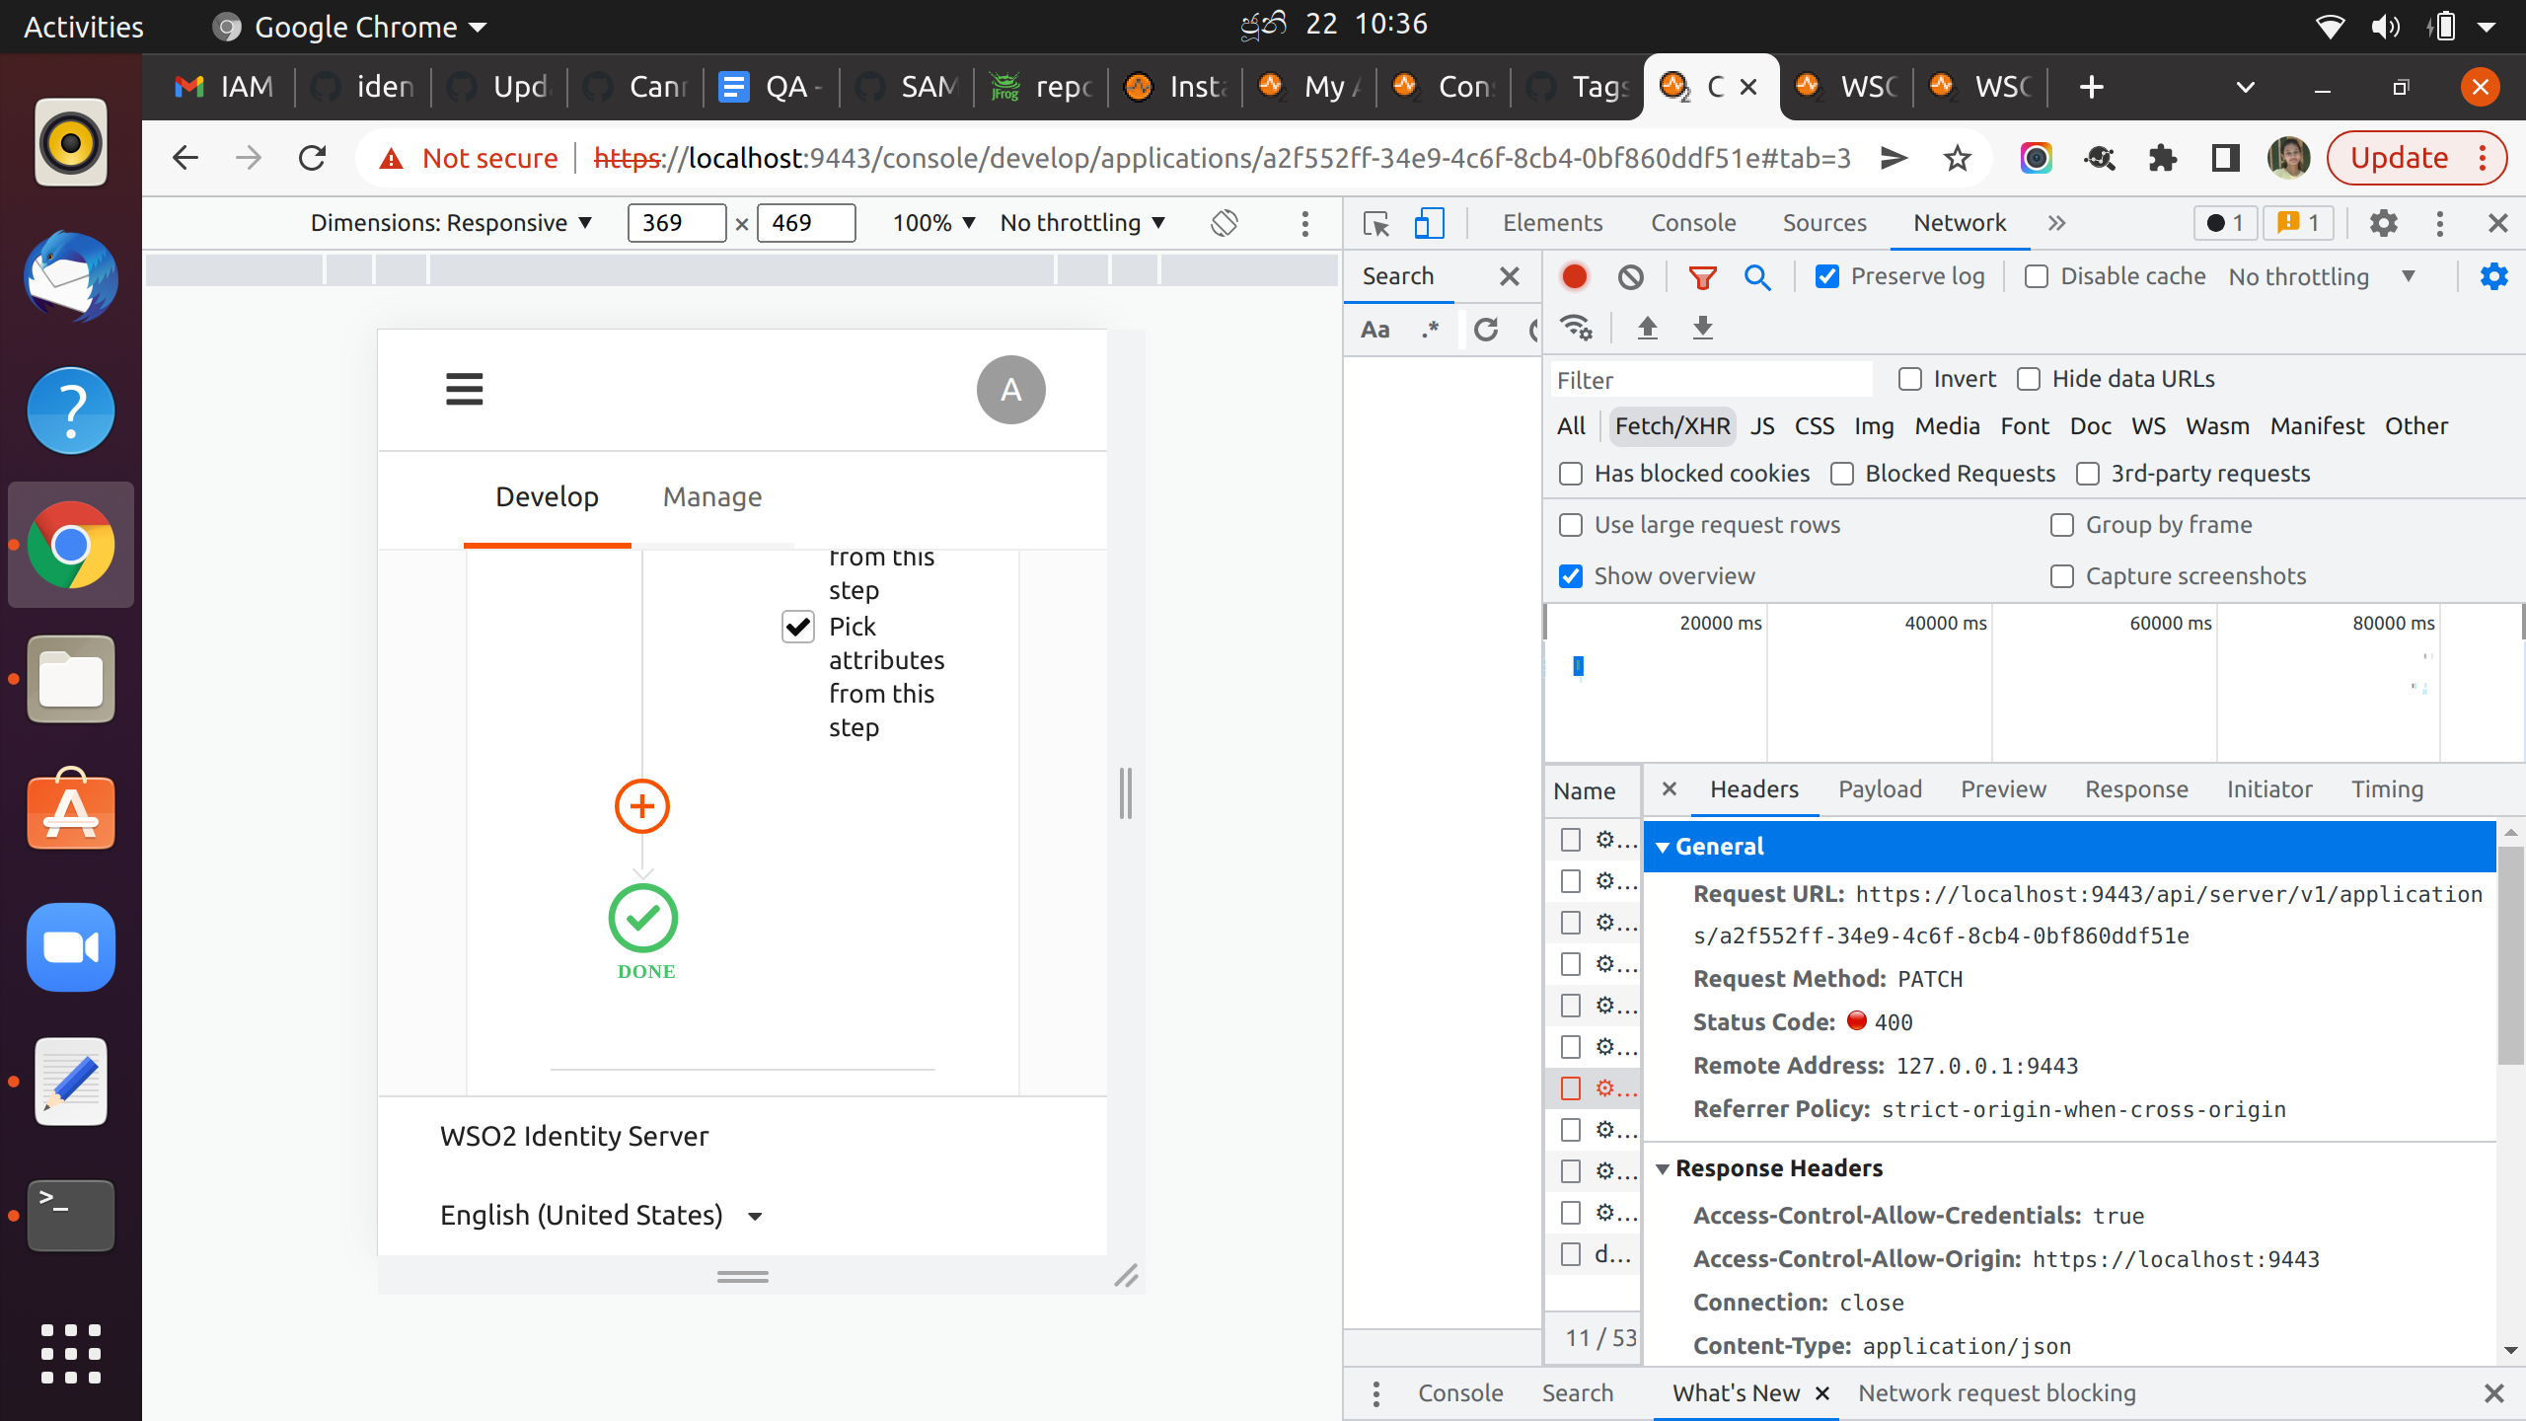
Task: Click the network Filter input field
Action: (1710, 380)
